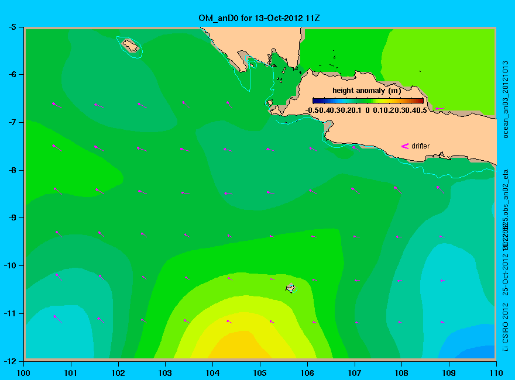Image resolution: width=515 pixels, height=380 pixels.
Task: Click the y-axis label -12
Action: tap(9, 361)
